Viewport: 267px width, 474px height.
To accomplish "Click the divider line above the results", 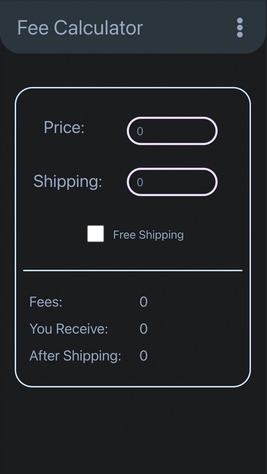I will click(133, 271).
